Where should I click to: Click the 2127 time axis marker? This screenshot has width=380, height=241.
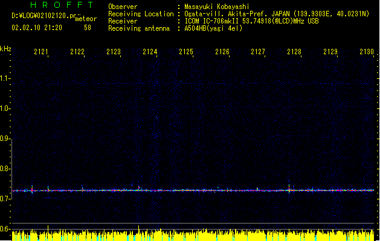pos(258,51)
